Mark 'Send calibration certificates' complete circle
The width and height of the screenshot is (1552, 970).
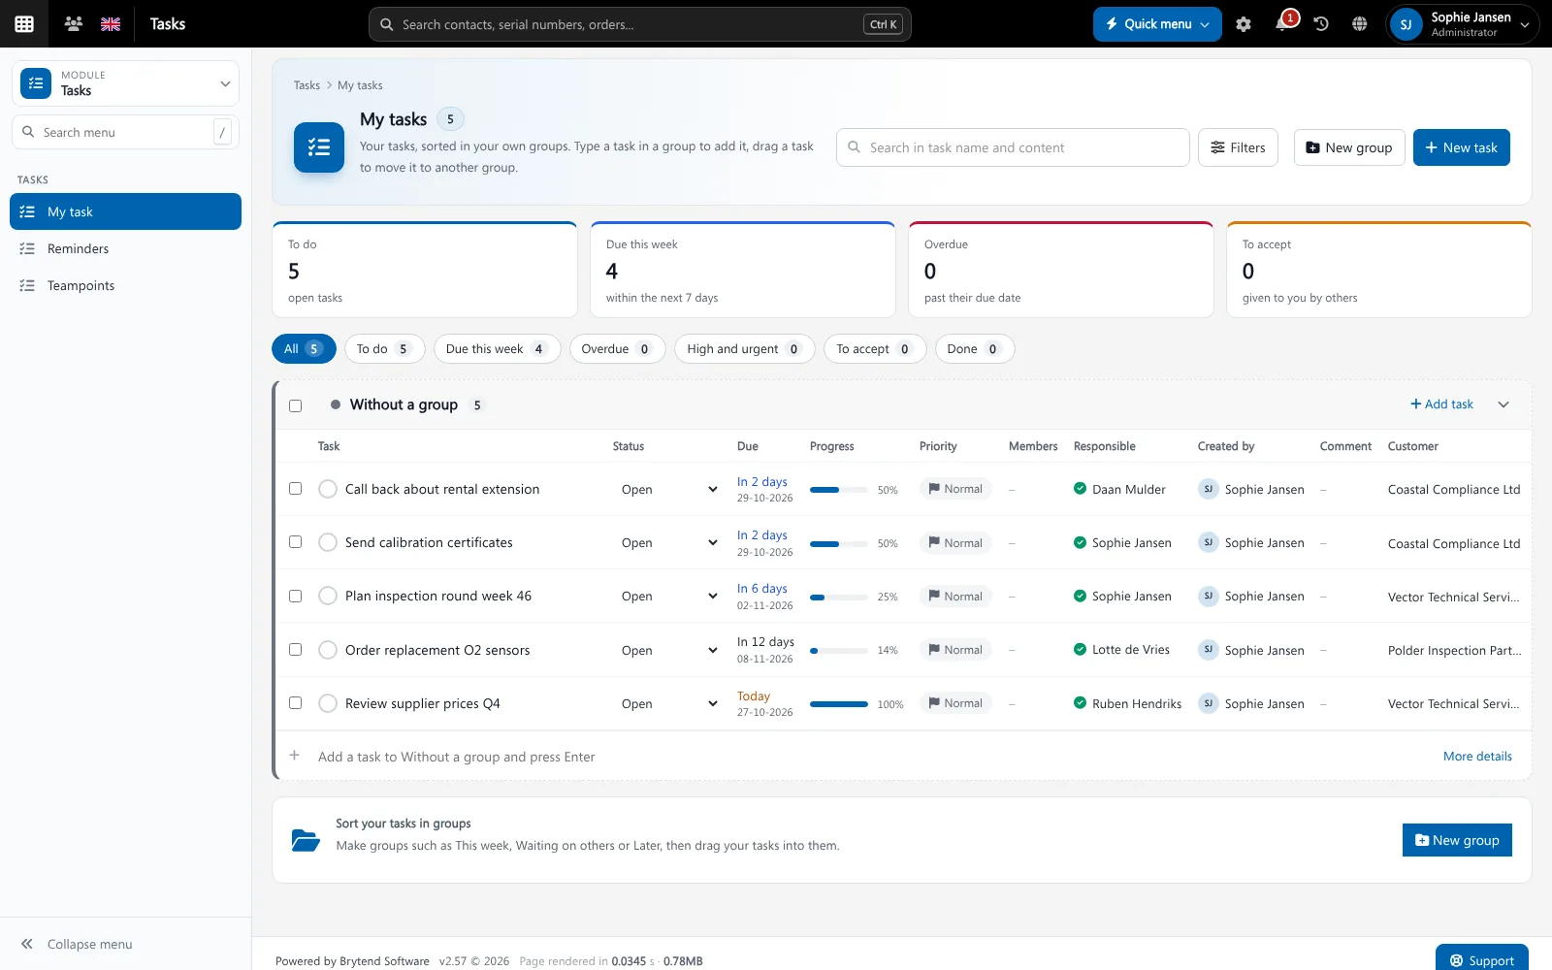pos(328,542)
